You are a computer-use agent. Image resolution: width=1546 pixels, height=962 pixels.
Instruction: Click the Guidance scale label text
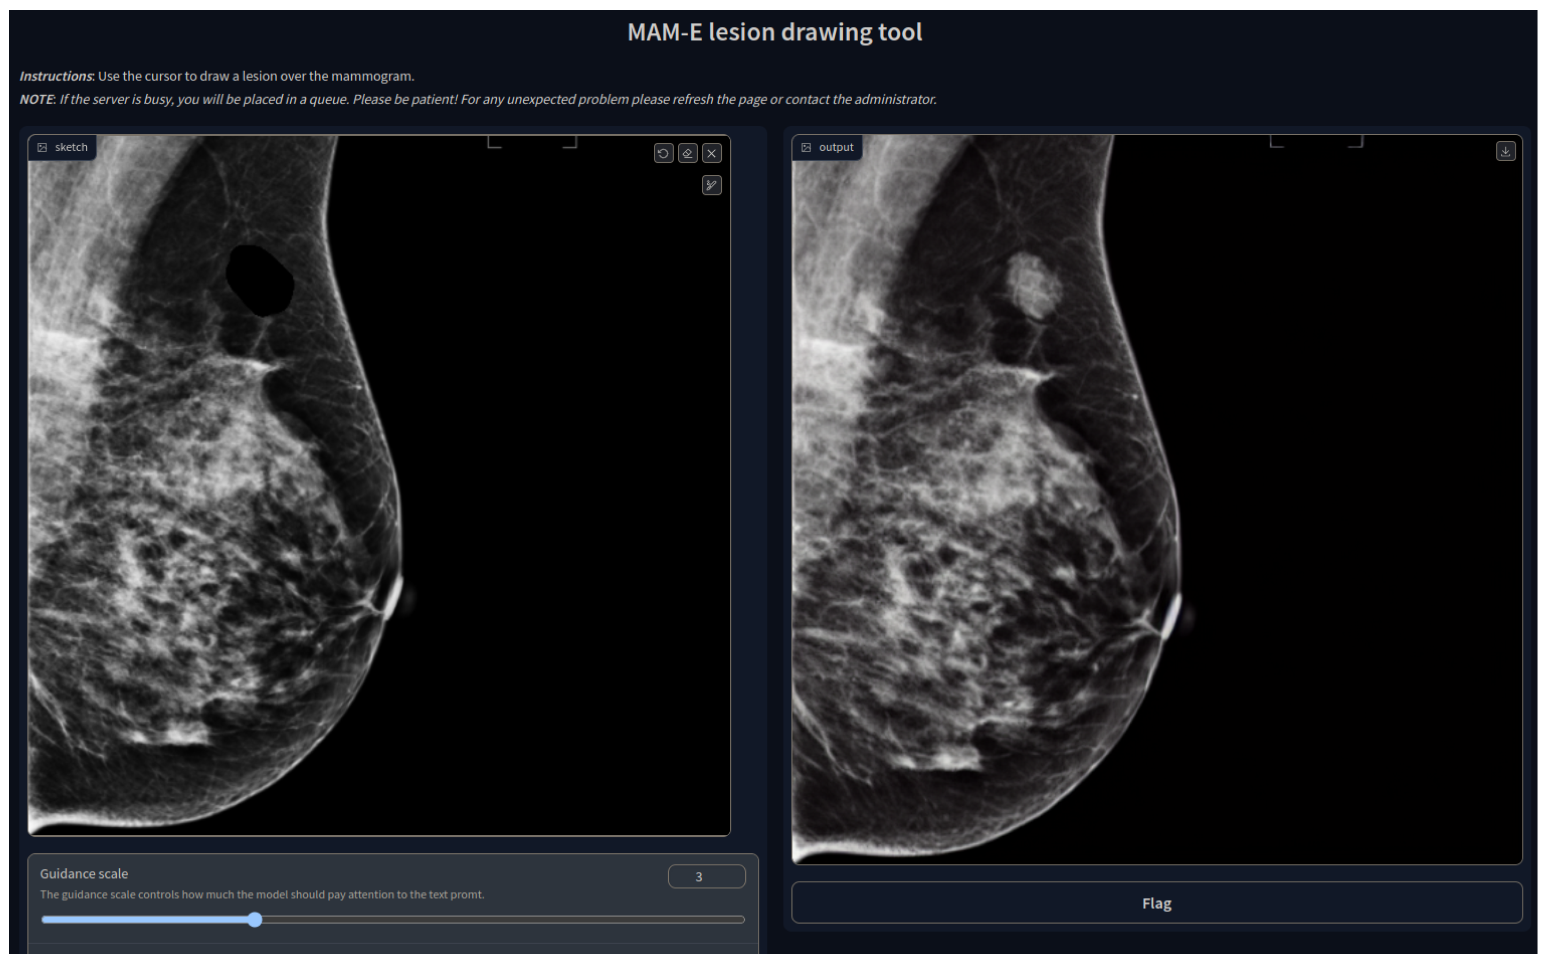pos(84,874)
